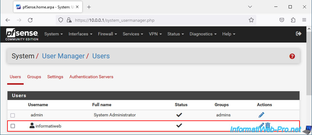Tick the informatiweb row checkbox

tap(13, 126)
